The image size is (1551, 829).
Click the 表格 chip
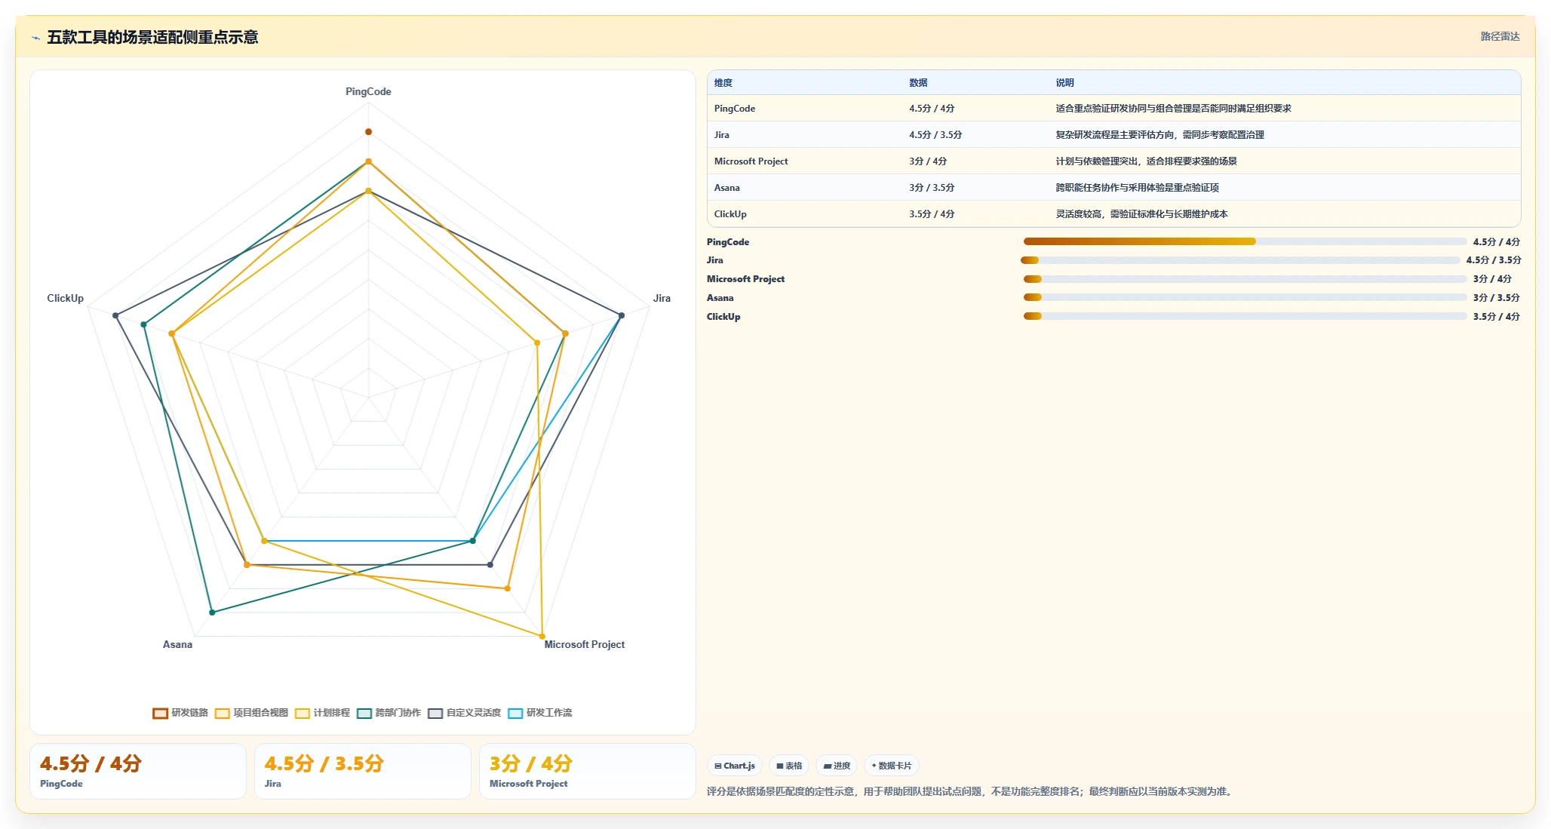(x=789, y=766)
